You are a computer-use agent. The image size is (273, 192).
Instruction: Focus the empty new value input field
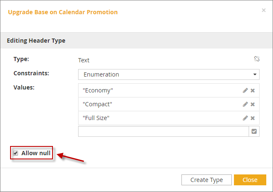point(163,131)
